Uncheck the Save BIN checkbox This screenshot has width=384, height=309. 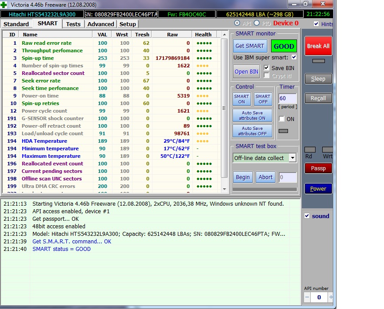click(x=267, y=68)
